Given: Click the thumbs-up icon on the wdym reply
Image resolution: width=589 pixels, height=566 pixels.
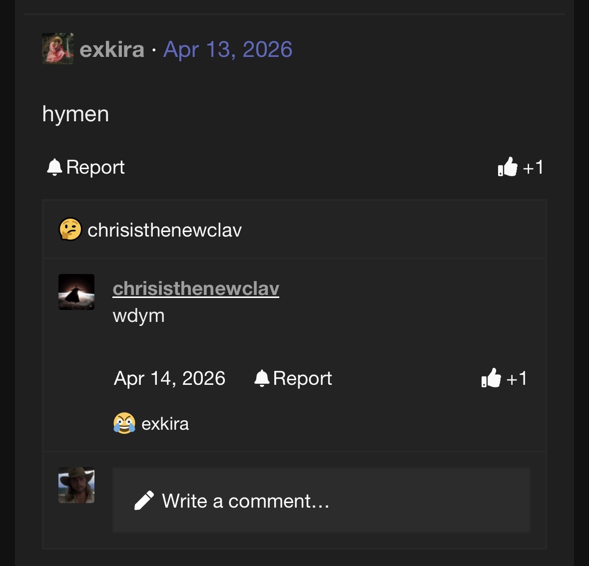Looking at the screenshot, I should tap(491, 378).
